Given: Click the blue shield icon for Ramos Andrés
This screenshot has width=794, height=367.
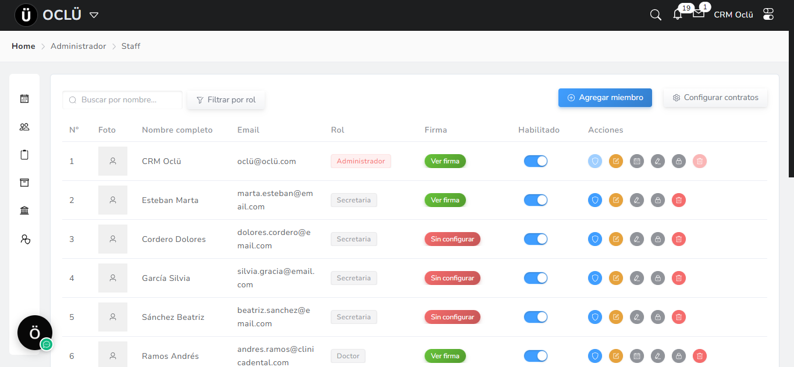Looking at the screenshot, I should pos(595,356).
